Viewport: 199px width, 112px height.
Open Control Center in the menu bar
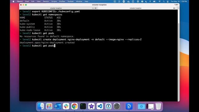pos(168,2)
